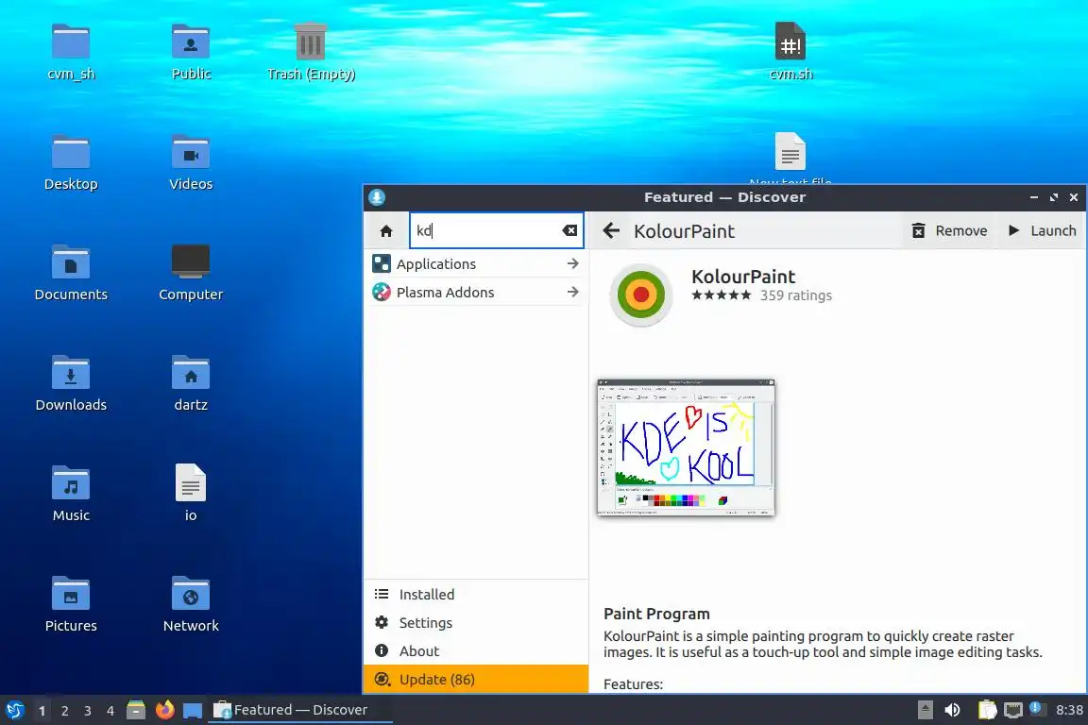Click the Discover icon in the title bar
The width and height of the screenshot is (1088, 725).
pyautogui.click(x=377, y=197)
